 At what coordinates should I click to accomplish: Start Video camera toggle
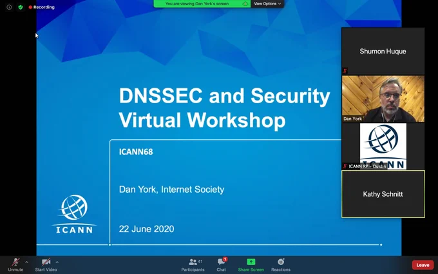pos(46,265)
